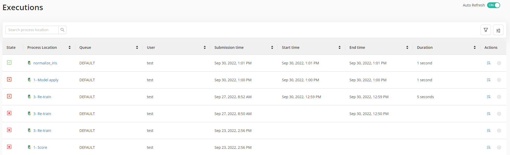Open the normalize_iris process link

[45, 63]
